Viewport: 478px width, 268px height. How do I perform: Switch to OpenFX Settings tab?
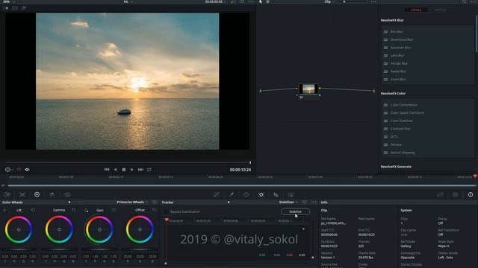[440, 10]
